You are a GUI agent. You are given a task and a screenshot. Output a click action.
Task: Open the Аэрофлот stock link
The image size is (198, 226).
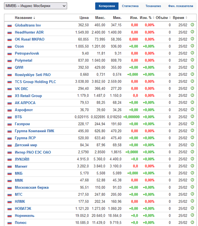point(24,110)
